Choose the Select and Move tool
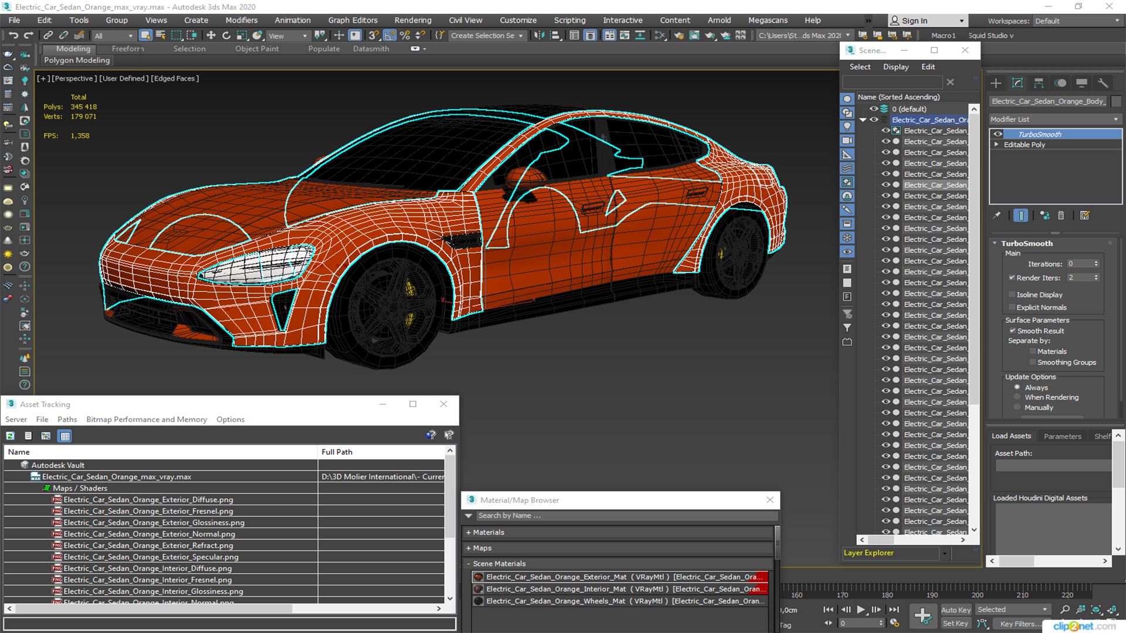 211,35
